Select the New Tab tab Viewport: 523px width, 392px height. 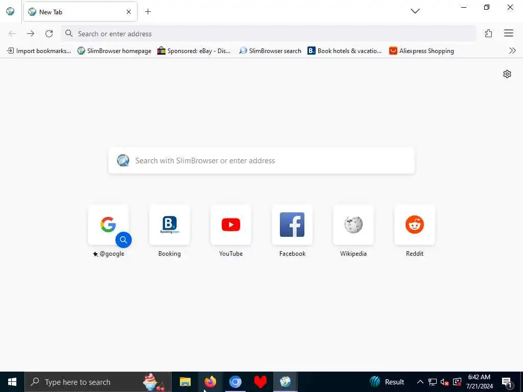(x=80, y=12)
